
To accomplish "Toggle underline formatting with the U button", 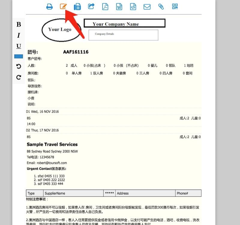I will [19, 46].
